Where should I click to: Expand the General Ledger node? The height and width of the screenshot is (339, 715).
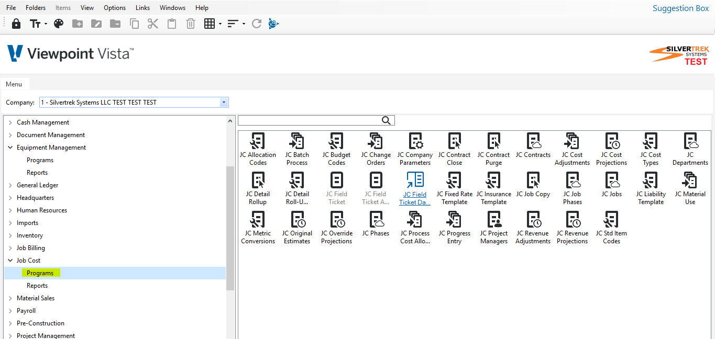tap(10, 185)
